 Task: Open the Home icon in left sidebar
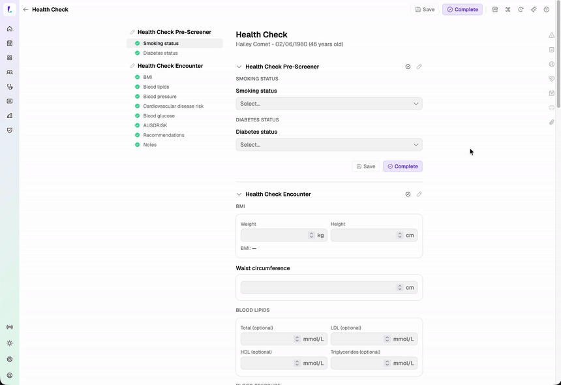tap(10, 29)
